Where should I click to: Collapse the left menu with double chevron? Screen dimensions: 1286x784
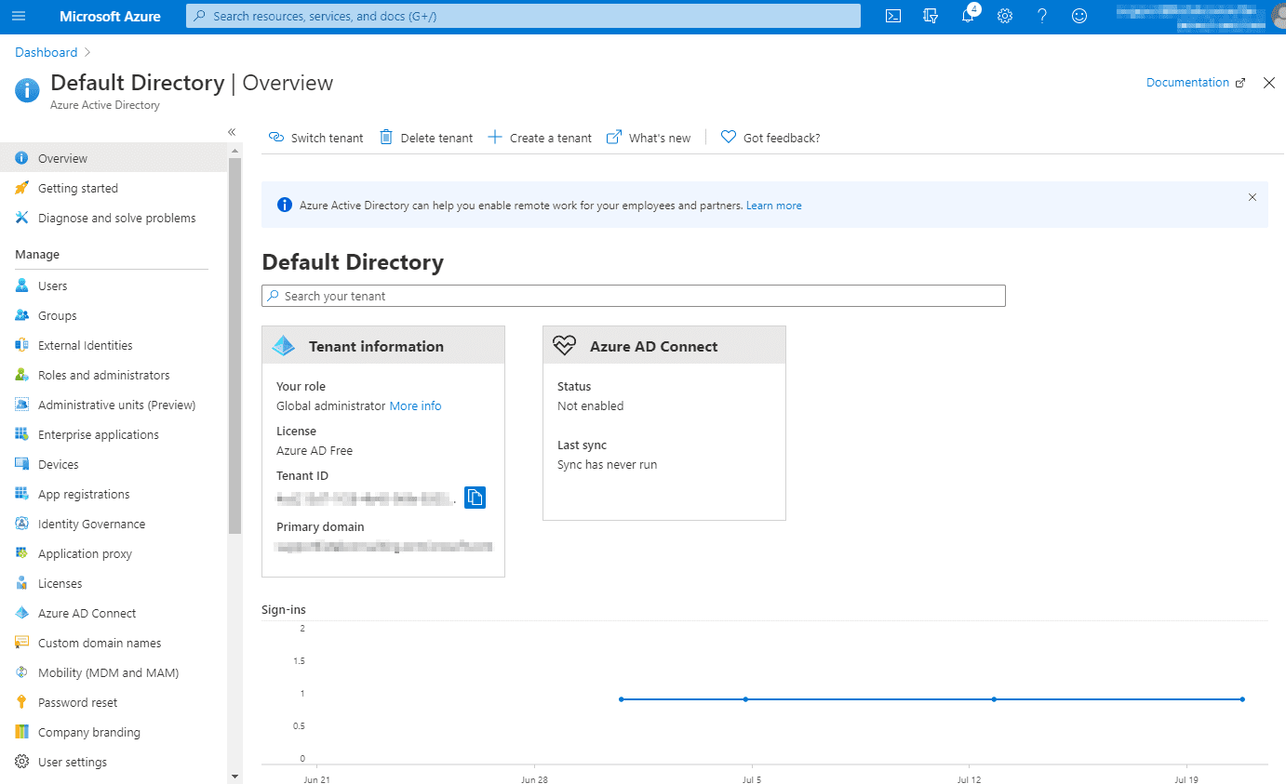coord(232,132)
